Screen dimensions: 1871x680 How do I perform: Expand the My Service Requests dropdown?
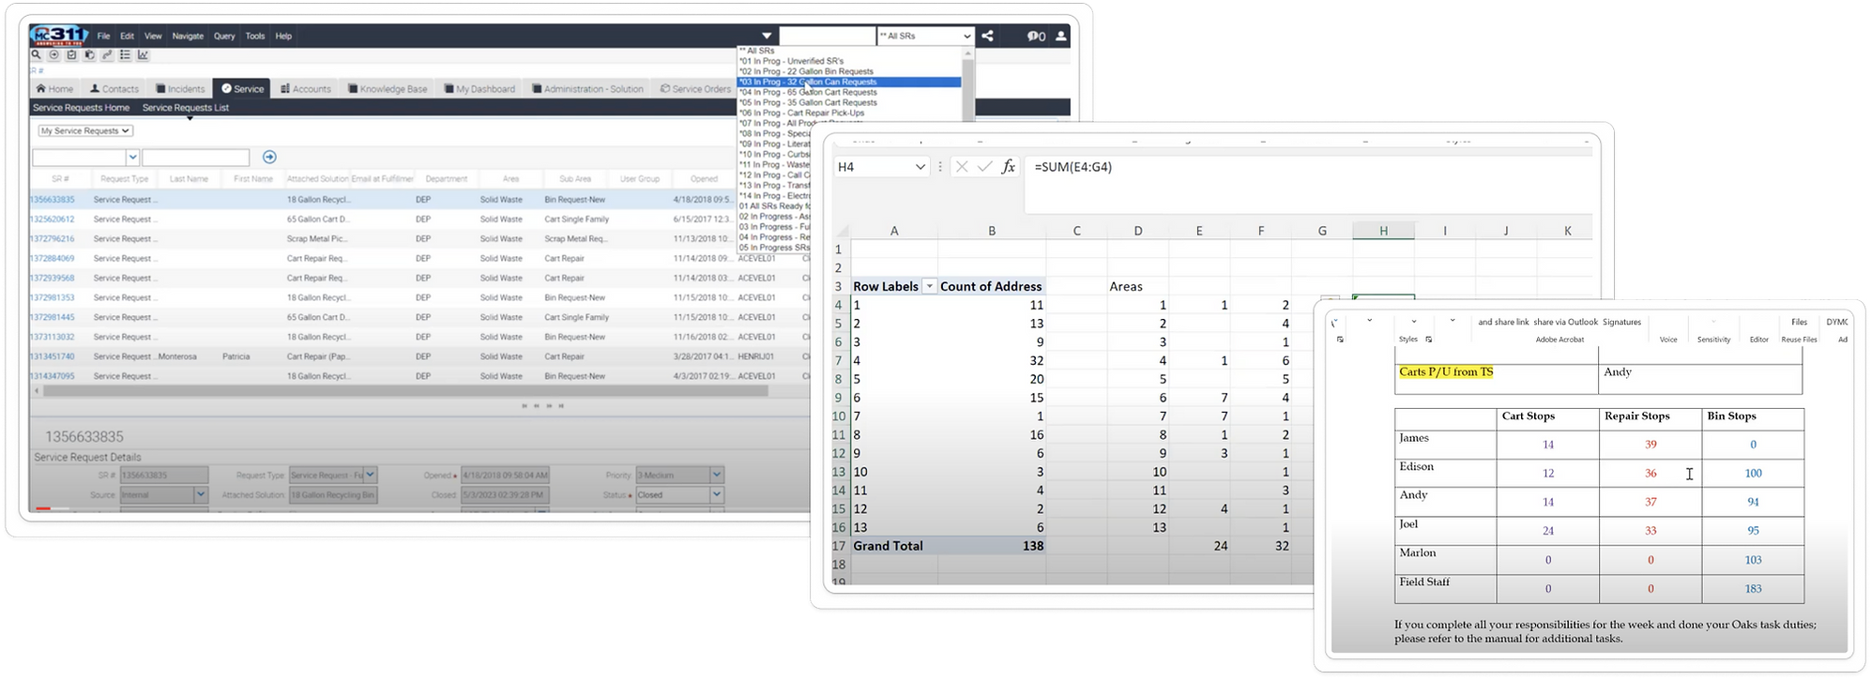pyautogui.click(x=85, y=131)
